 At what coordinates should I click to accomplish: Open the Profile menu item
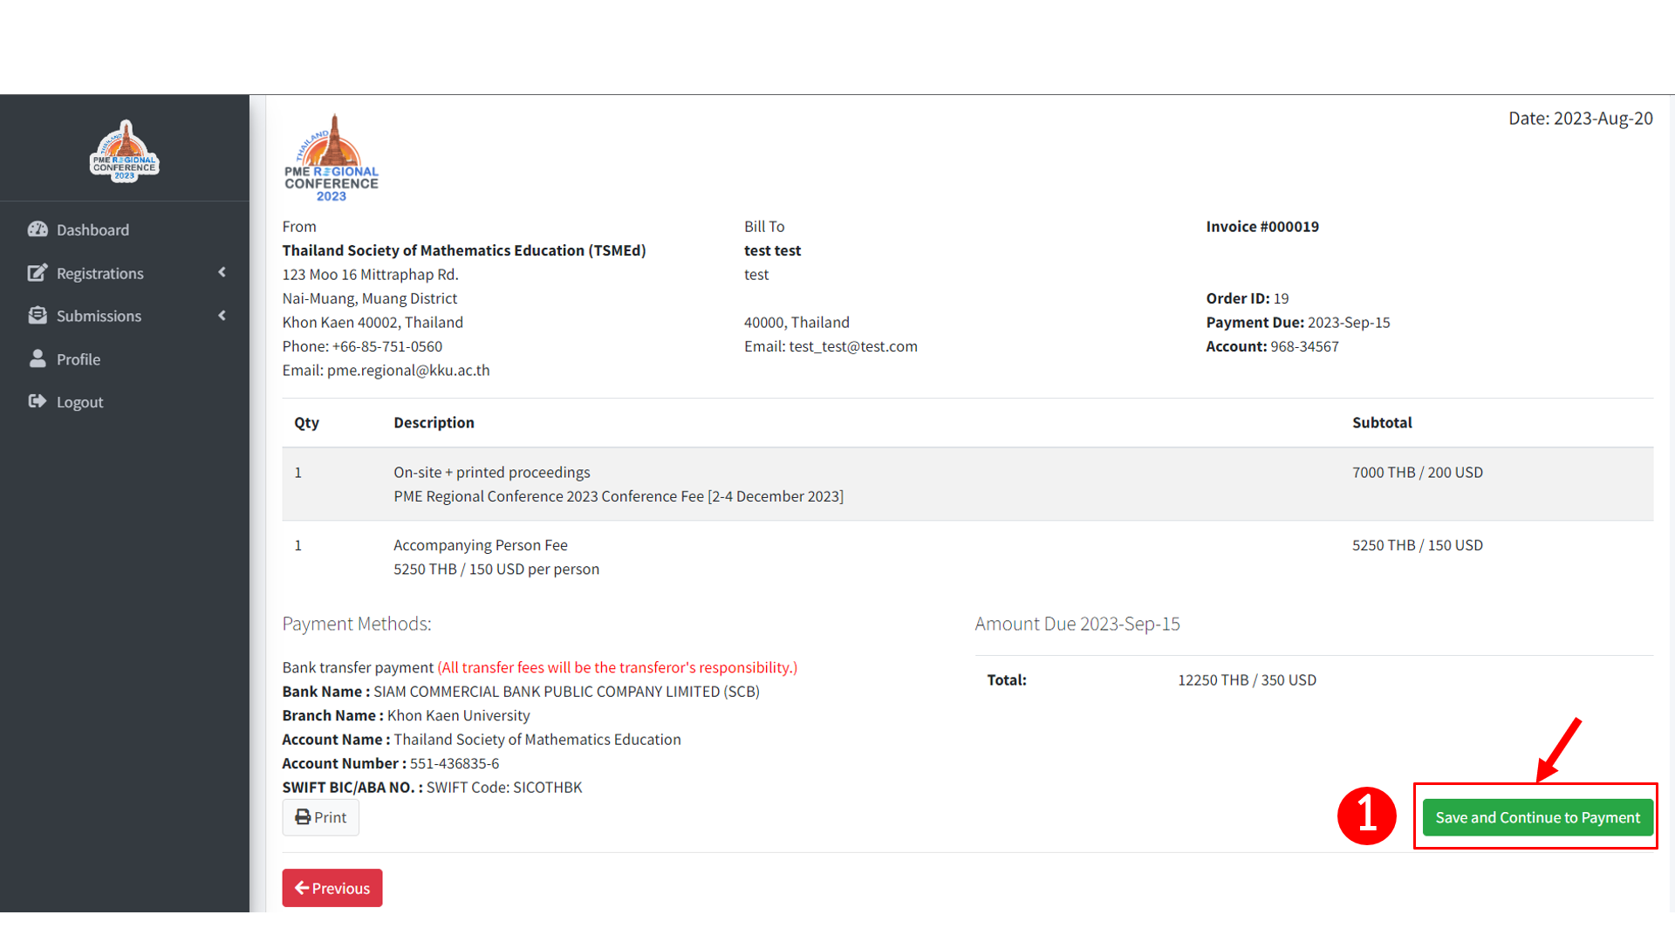click(x=79, y=359)
